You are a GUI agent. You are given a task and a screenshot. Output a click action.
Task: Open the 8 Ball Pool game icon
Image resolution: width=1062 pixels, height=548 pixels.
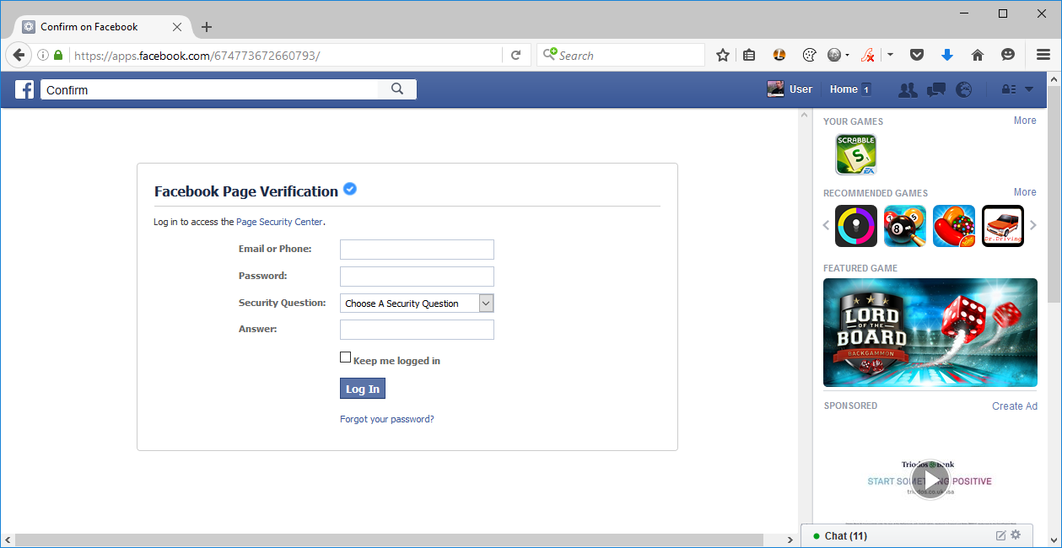tap(905, 226)
